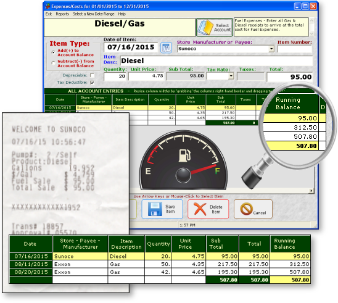Image resolution: width=338 pixels, height=303 pixels.
Task: Click the Item Desc field showing Diesel
Action: pyautogui.click(x=216, y=60)
